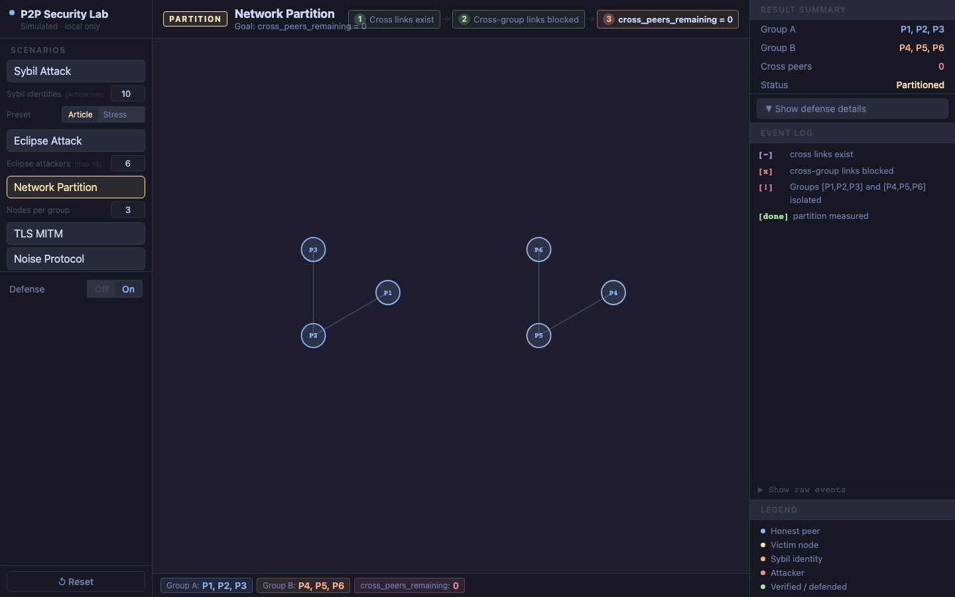
Task: Open the Sybil Attack scenario
Action: point(76,71)
